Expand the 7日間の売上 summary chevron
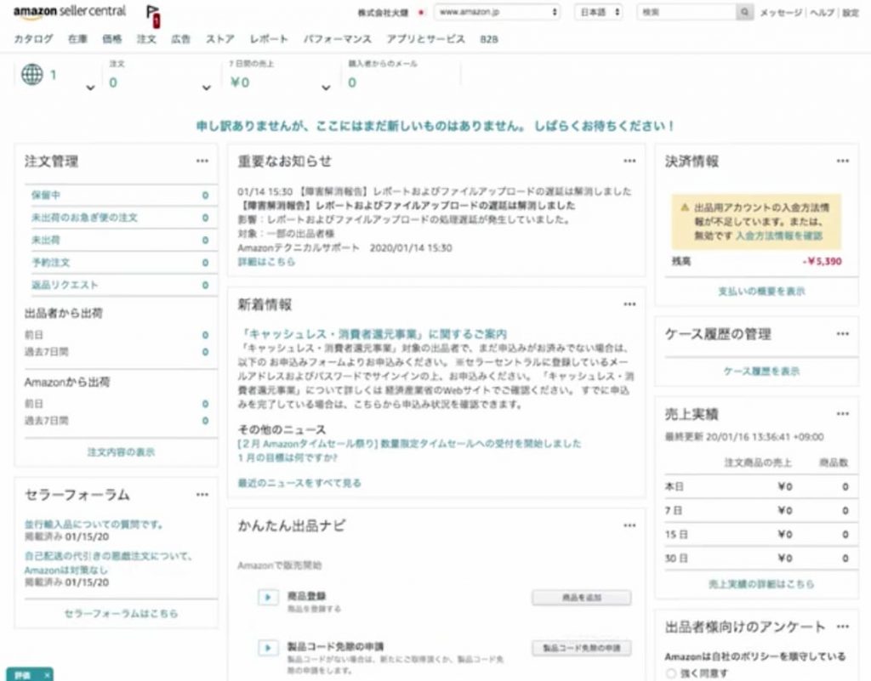 coord(326,88)
